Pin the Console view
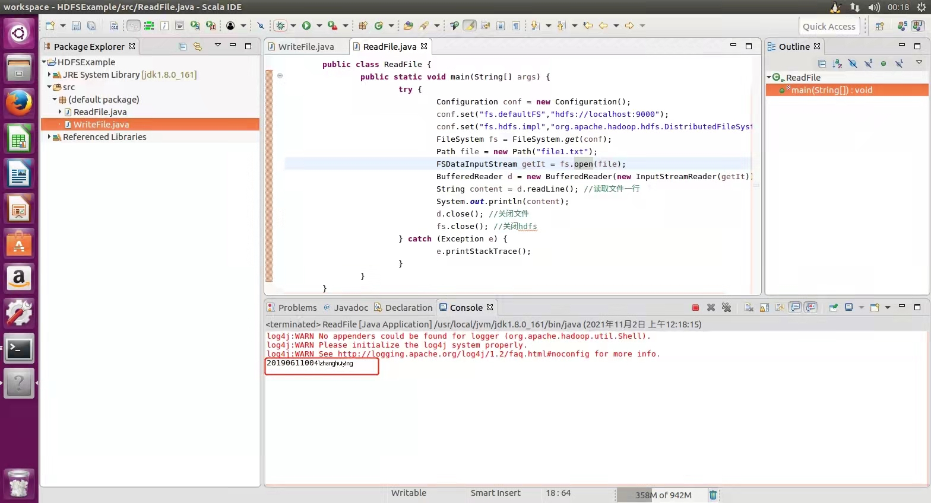 (x=833, y=307)
